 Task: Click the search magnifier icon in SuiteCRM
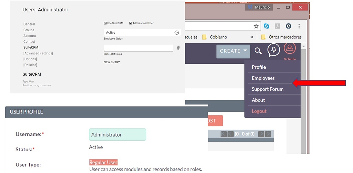pos(258,51)
